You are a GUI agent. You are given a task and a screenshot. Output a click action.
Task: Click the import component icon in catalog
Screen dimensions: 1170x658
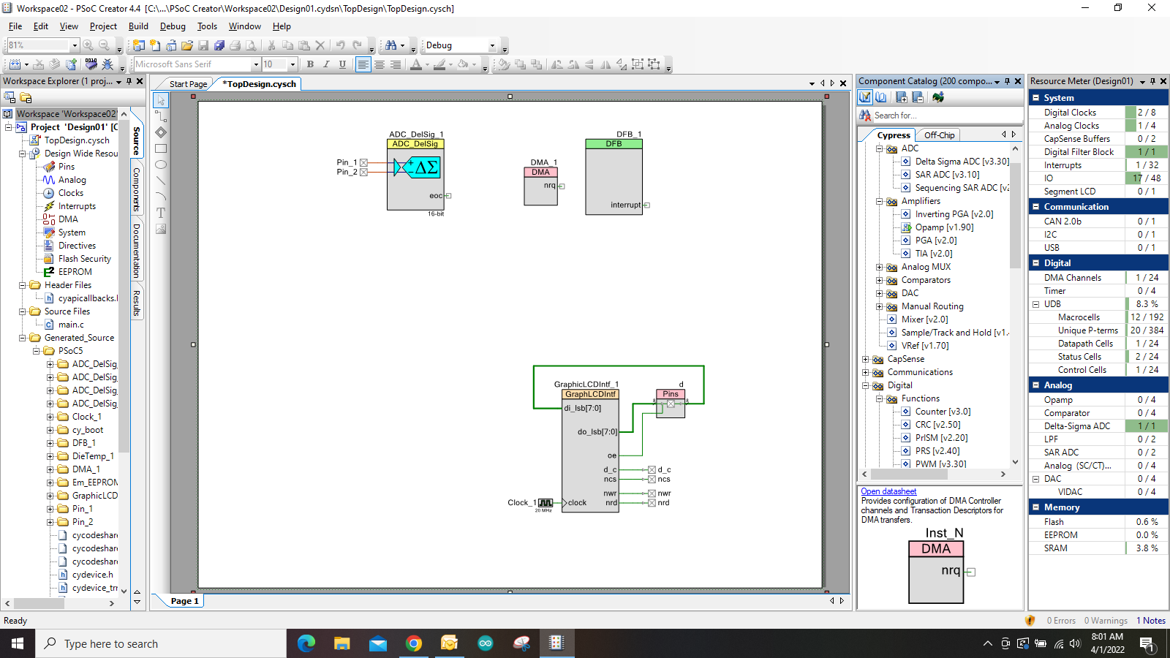[x=938, y=97]
